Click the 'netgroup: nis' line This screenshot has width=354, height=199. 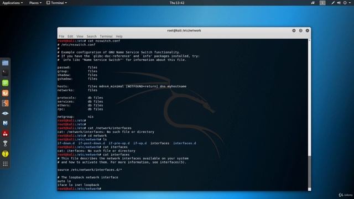pos(75,117)
